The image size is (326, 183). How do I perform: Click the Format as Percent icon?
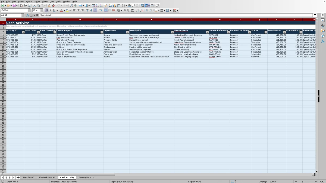(x=125, y=10)
